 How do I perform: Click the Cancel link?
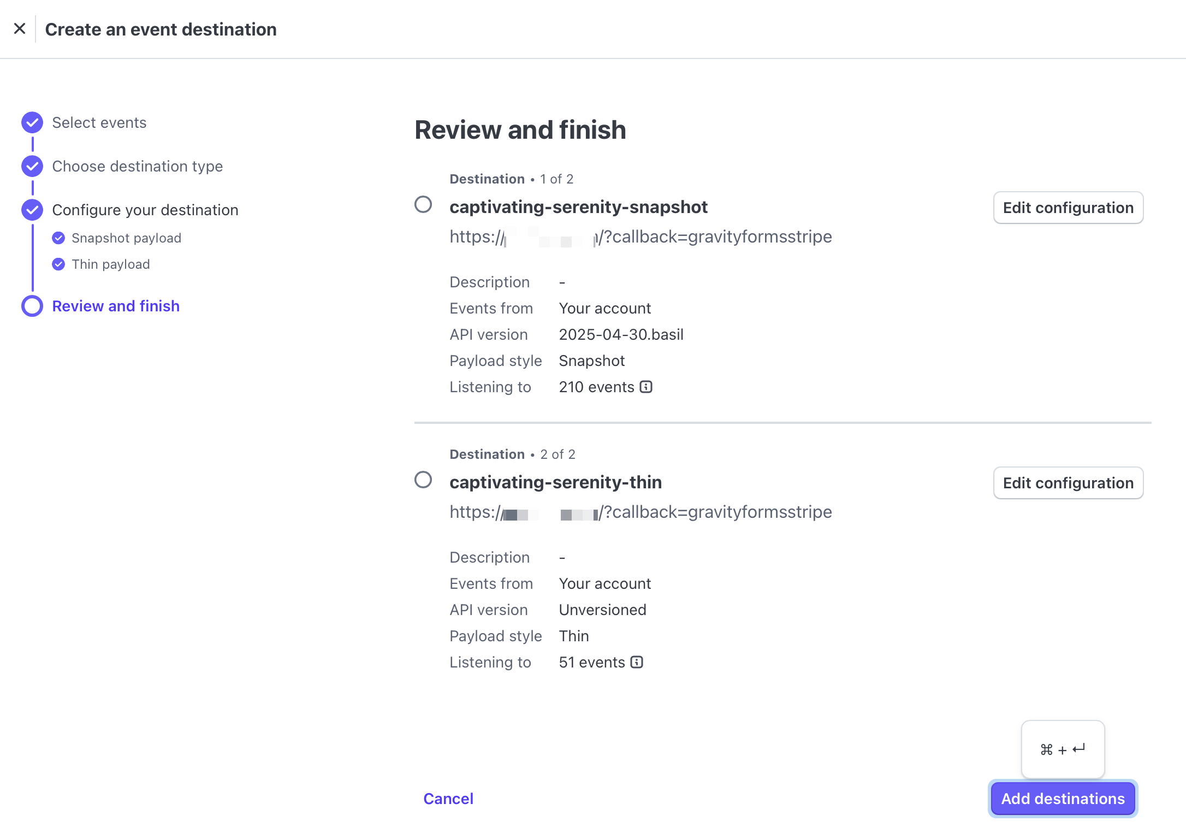click(448, 799)
